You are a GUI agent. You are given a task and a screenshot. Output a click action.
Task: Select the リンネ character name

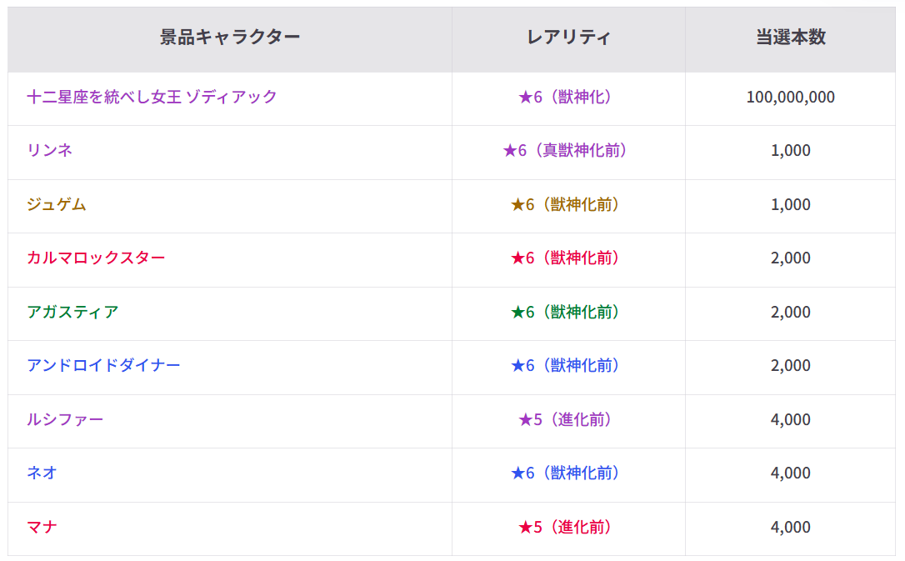[50, 150]
